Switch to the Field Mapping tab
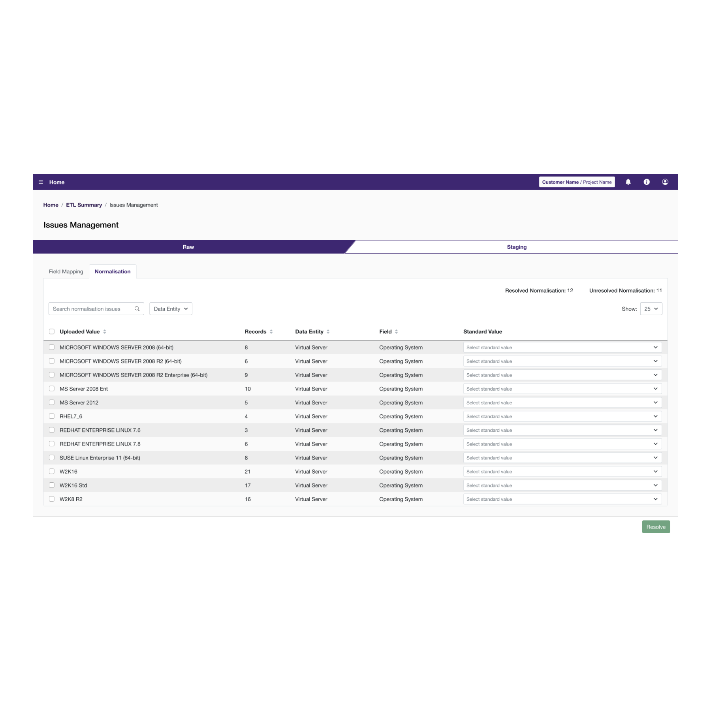 pos(66,272)
